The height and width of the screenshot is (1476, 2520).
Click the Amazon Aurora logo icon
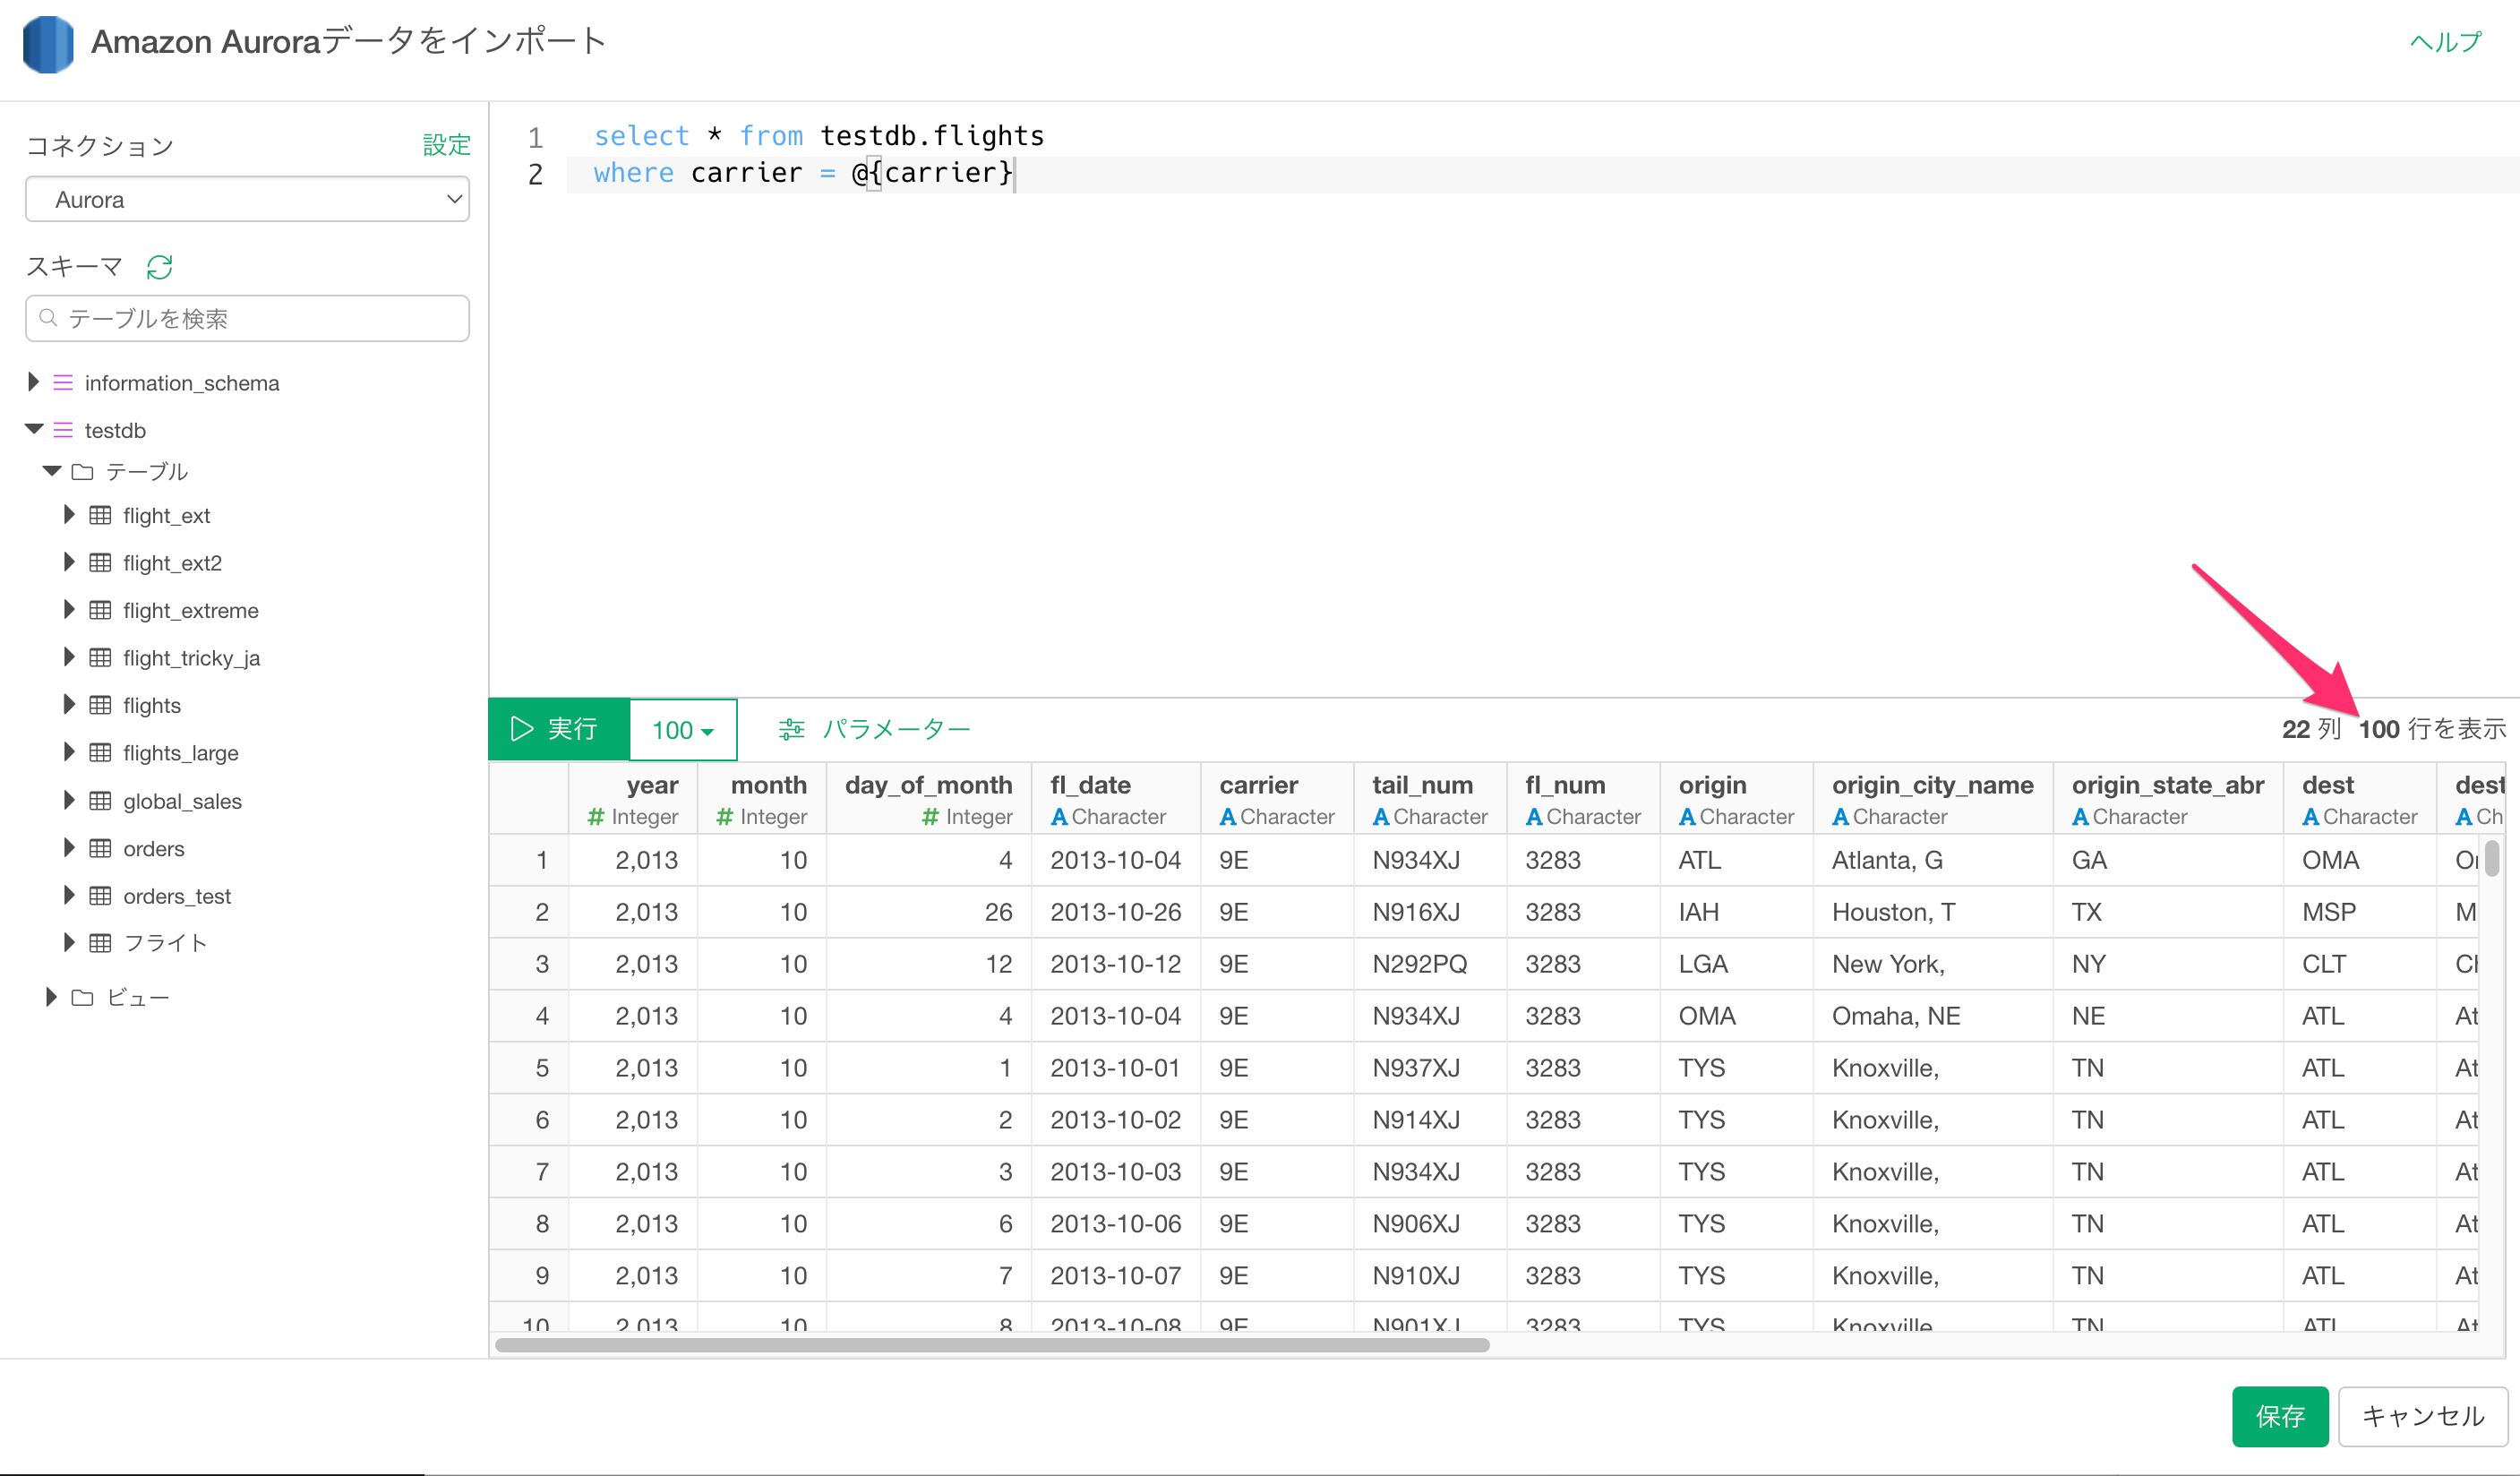[48, 44]
